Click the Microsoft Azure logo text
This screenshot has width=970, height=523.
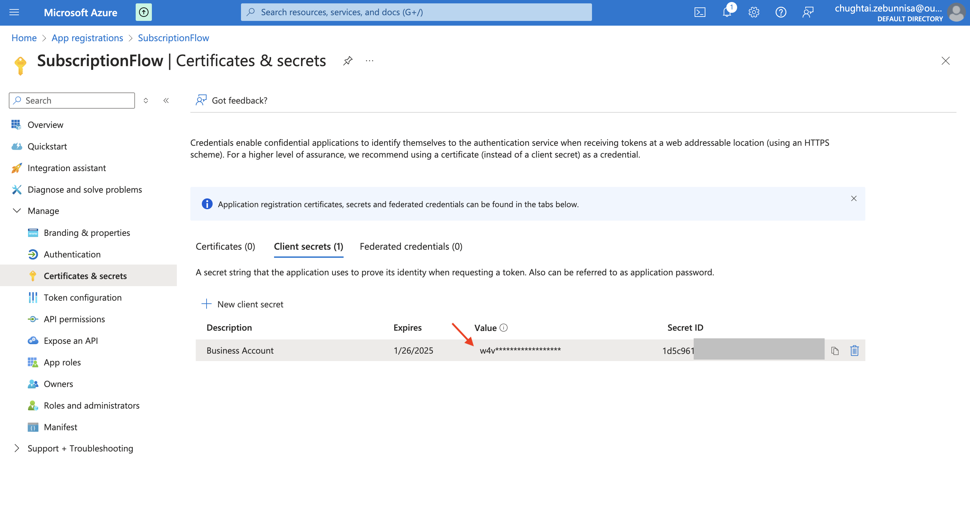pos(81,12)
